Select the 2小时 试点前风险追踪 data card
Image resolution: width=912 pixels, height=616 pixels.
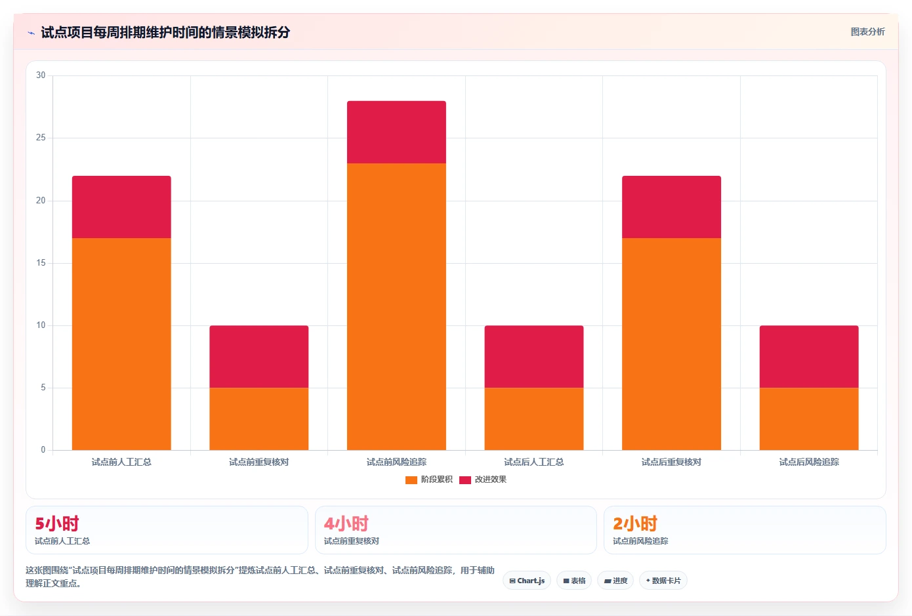pos(745,530)
